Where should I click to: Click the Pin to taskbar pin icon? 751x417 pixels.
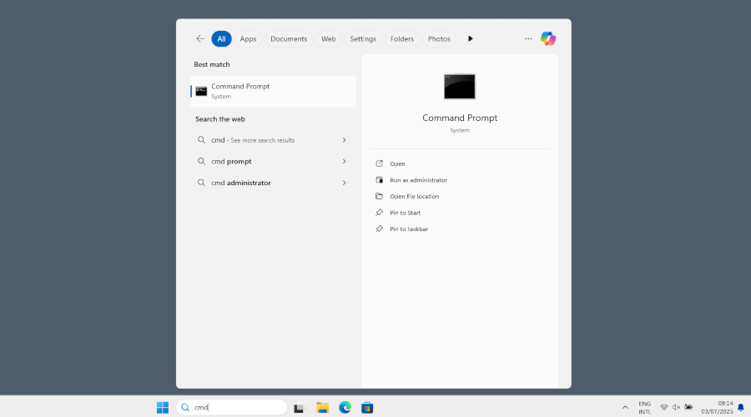(x=380, y=229)
